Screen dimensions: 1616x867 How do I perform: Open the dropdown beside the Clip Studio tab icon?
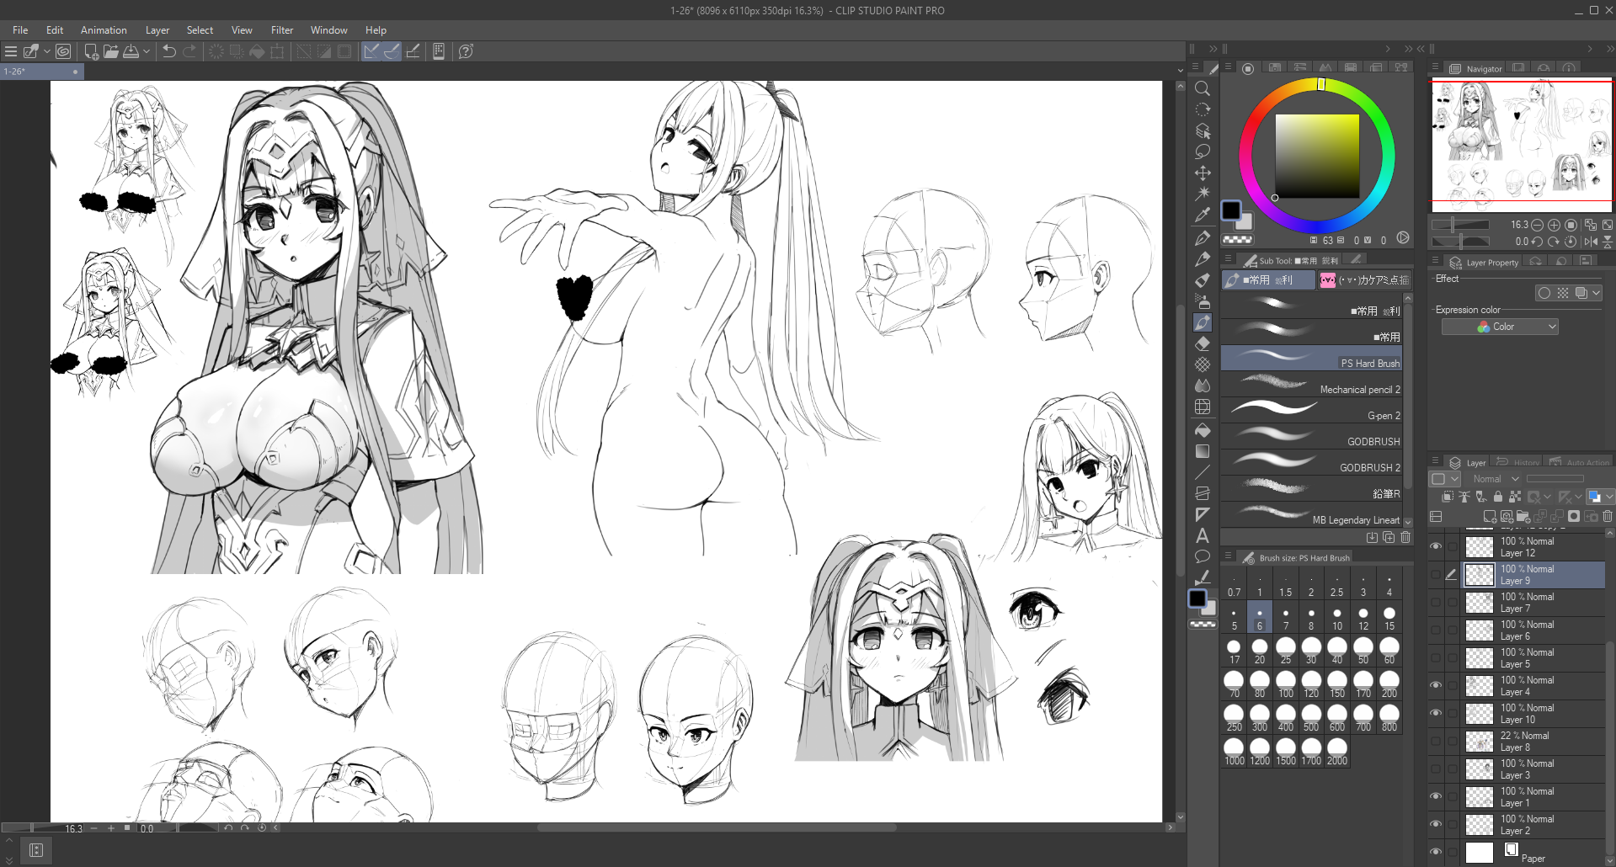(47, 51)
